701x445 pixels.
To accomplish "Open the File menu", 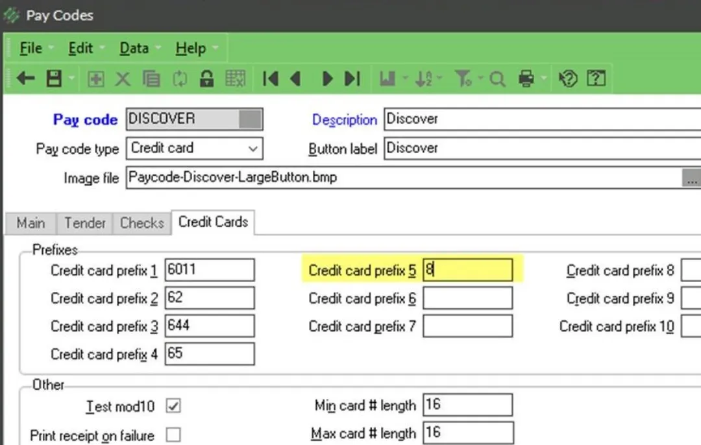I will click(31, 49).
